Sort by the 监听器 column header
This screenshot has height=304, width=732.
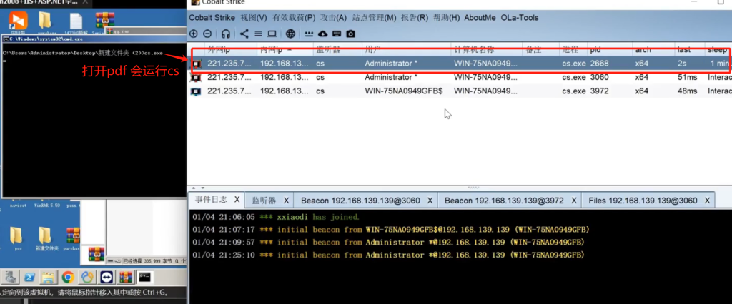(x=336, y=49)
